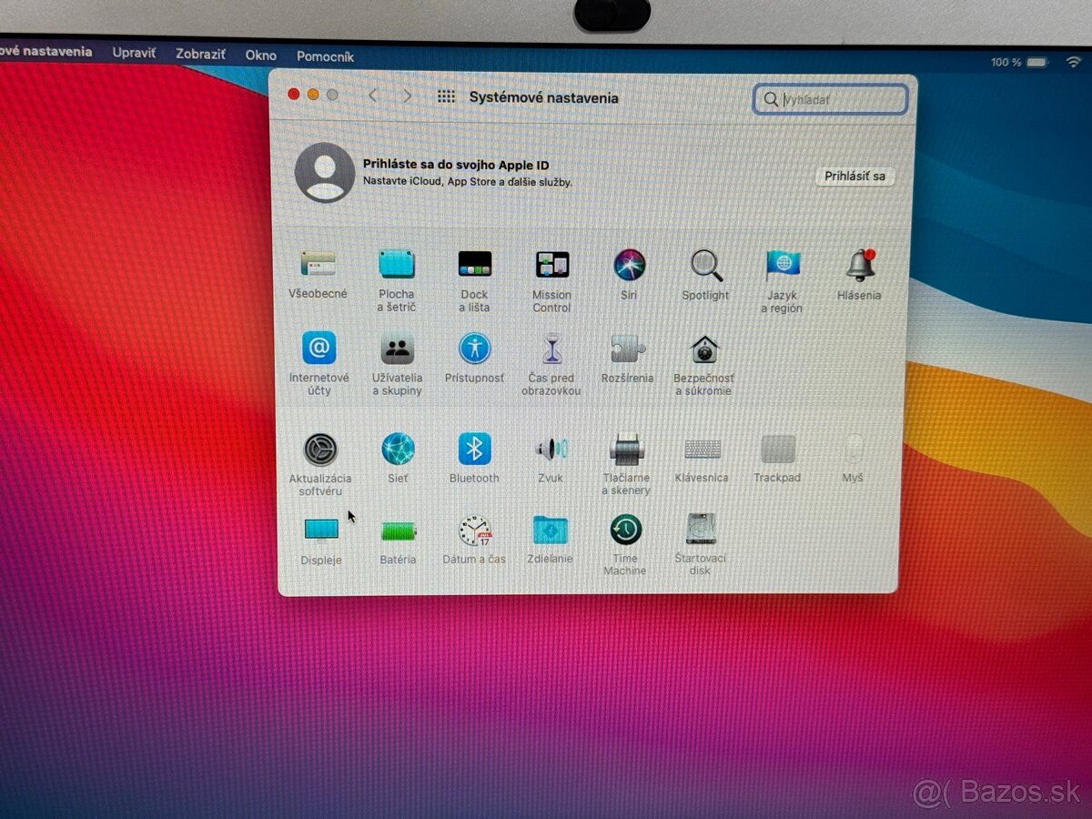1092x819 pixels.
Task: Open the Bluetooth settings pane
Action: 473,448
